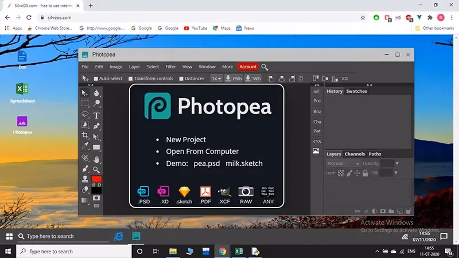459x258 pixels.
Task: Select the Crop tool
Action: tap(85, 136)
